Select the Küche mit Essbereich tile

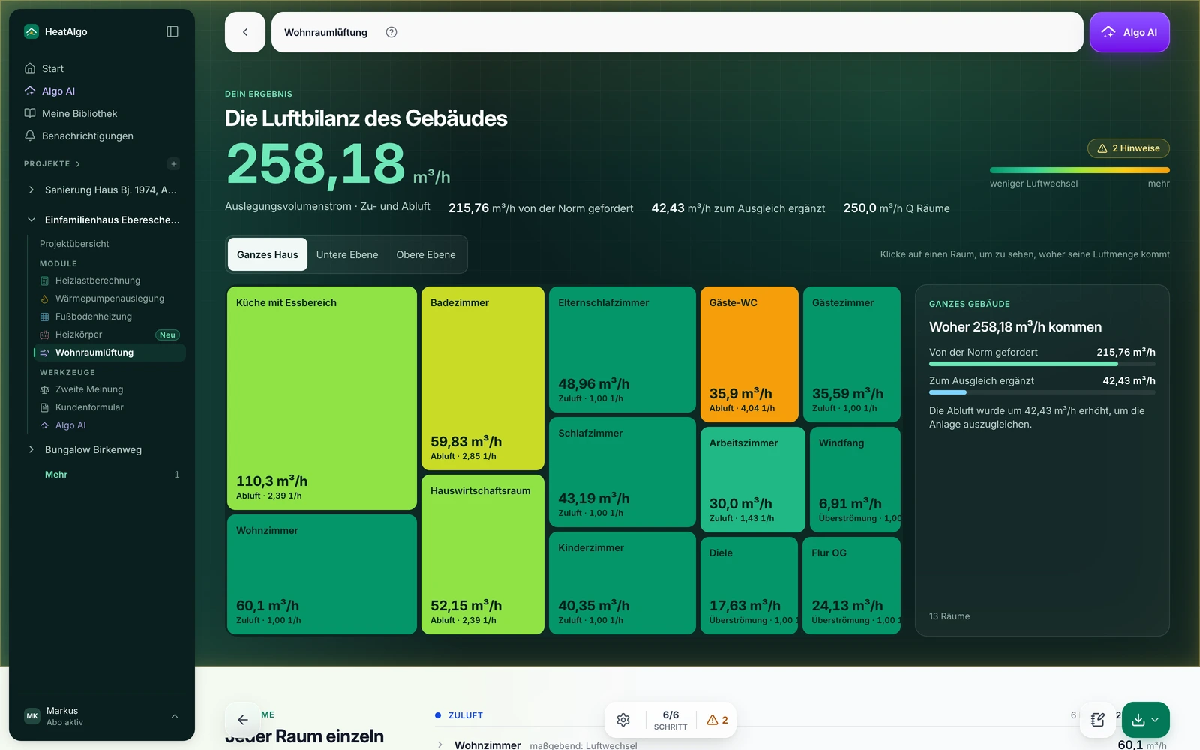click(322, 398)
